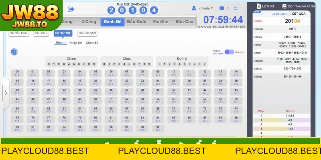
Task: Pick number 22 in the grid
Action: tap(127, 82)
